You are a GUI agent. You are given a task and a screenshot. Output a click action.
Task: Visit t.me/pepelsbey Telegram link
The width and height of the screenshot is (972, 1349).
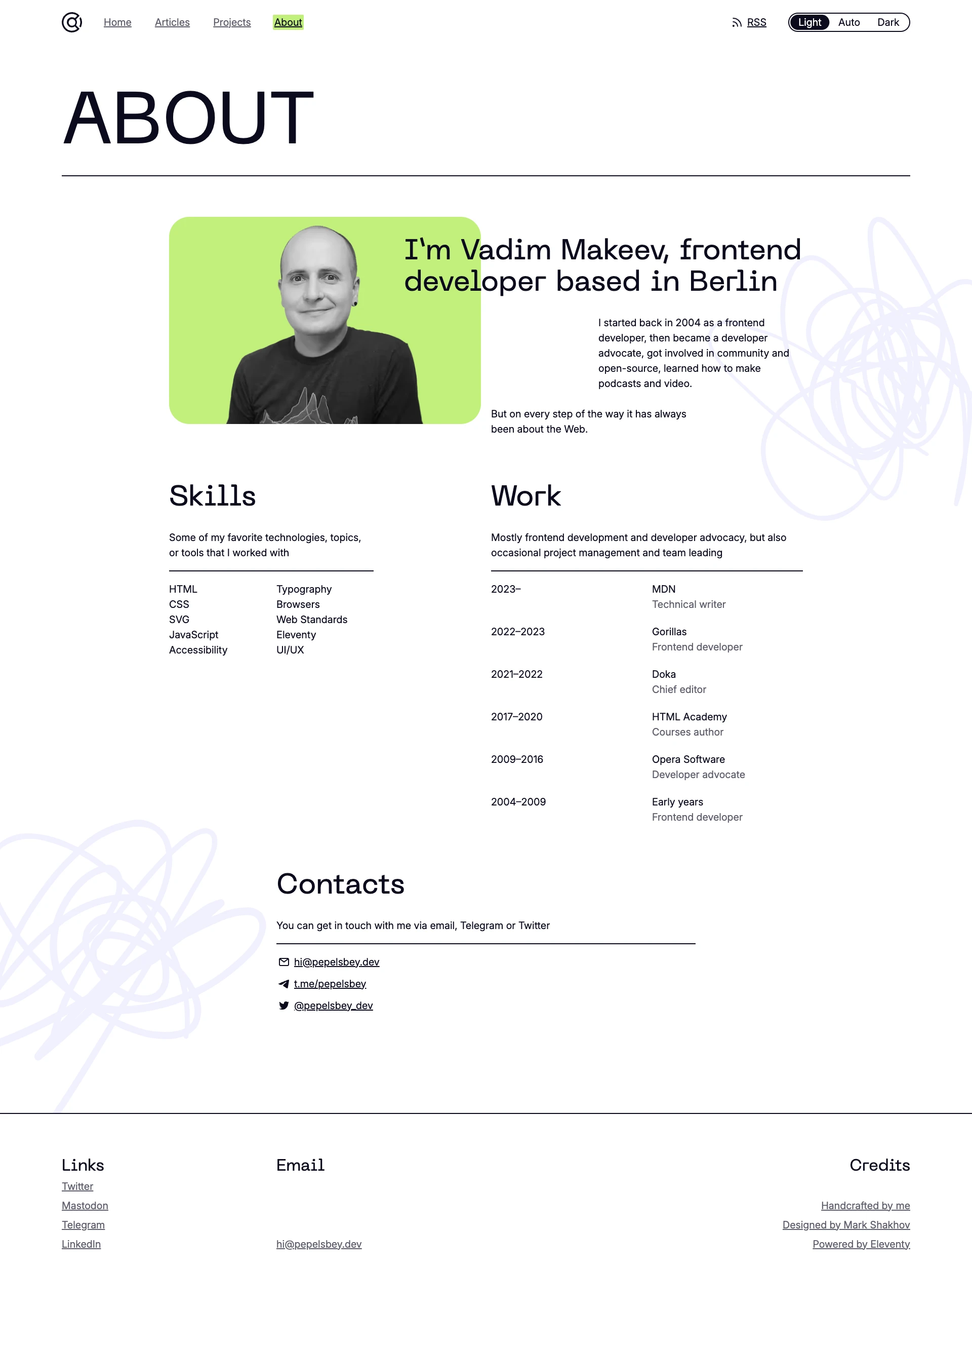(330, 983)
